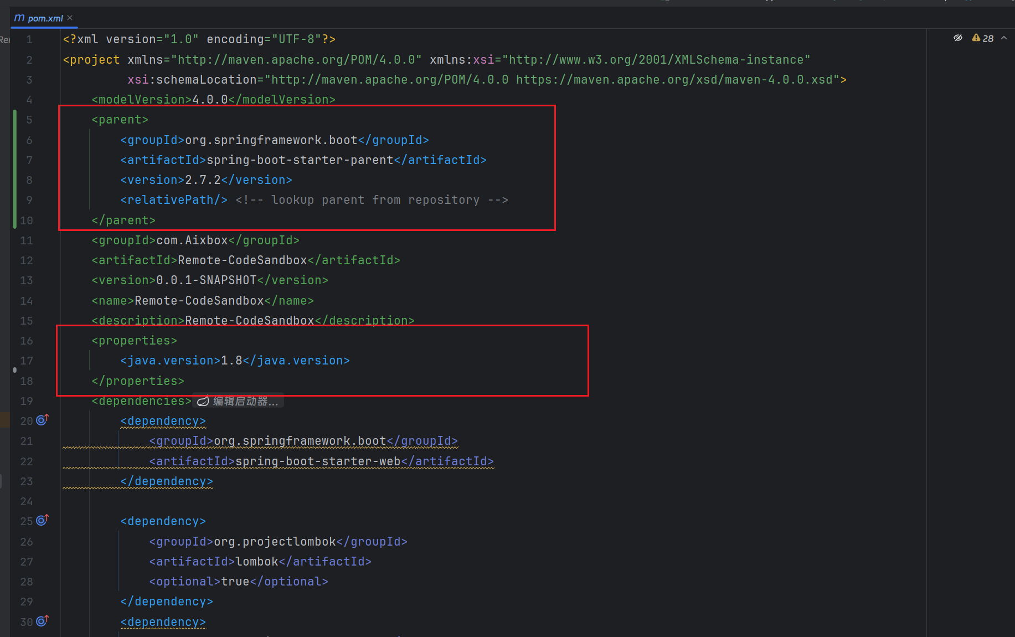Expand the inspections widget chevron arrow
This screenshot has width=1015, height=637.
[x=1004, y=38]
